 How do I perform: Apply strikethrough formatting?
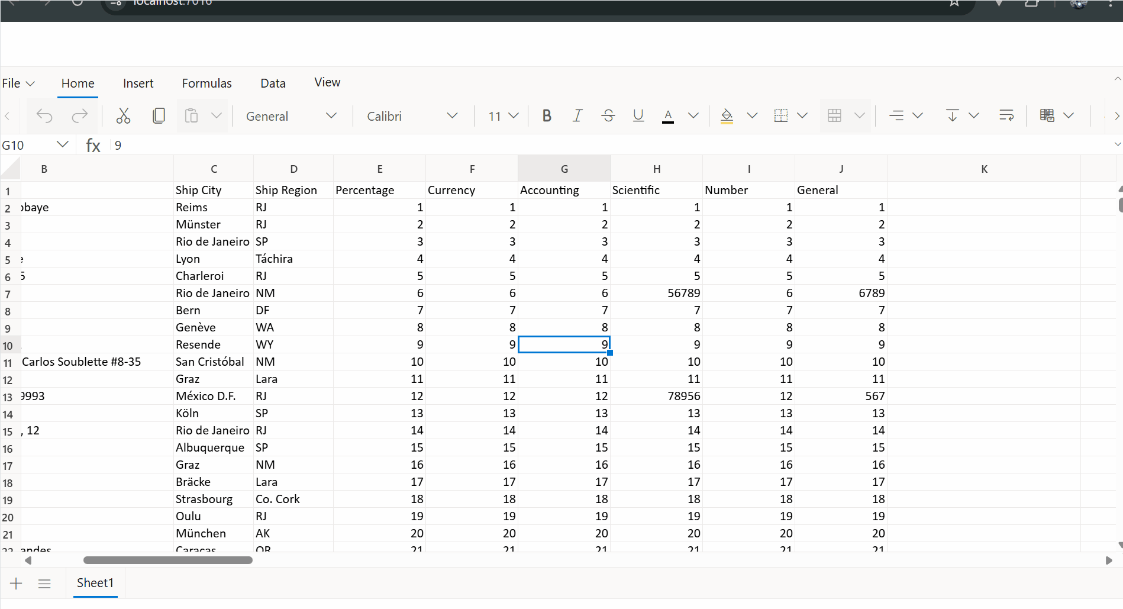(x=608, y=115)
